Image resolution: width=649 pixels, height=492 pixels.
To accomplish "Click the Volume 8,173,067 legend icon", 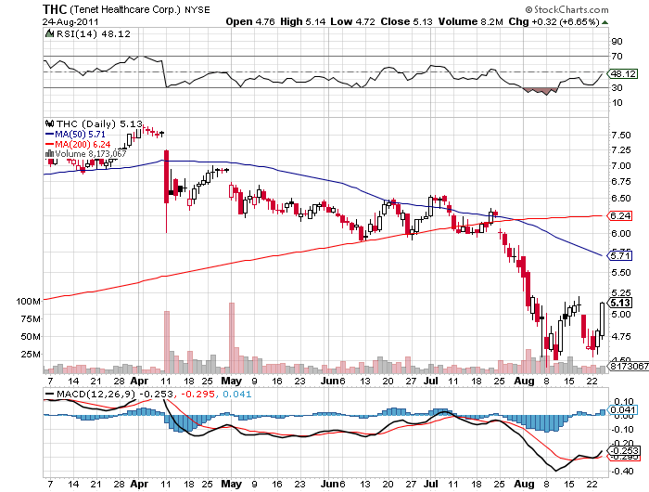I will (x=50, y=154).
